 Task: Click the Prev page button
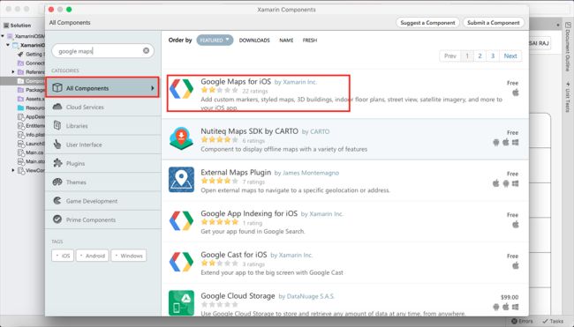[x=449, y=56]
